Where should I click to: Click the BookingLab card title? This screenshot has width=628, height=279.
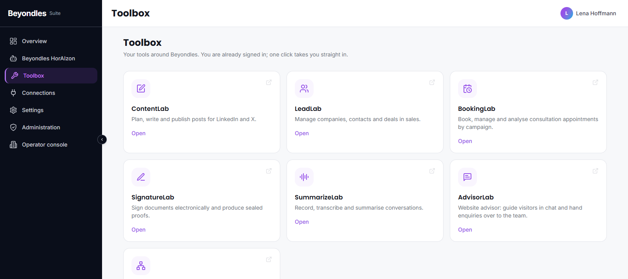click(476, 109)
